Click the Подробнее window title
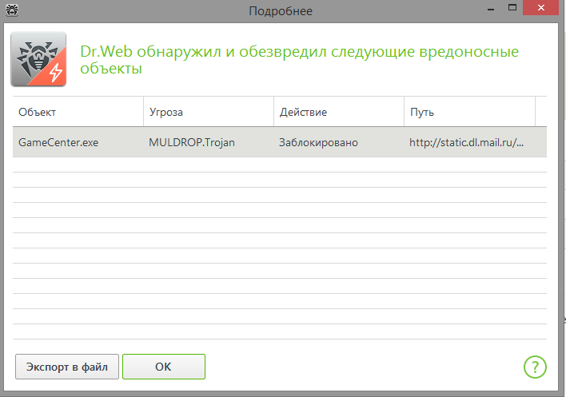The height and width of the screenshot is (397, 566). [x=281, y=11]
